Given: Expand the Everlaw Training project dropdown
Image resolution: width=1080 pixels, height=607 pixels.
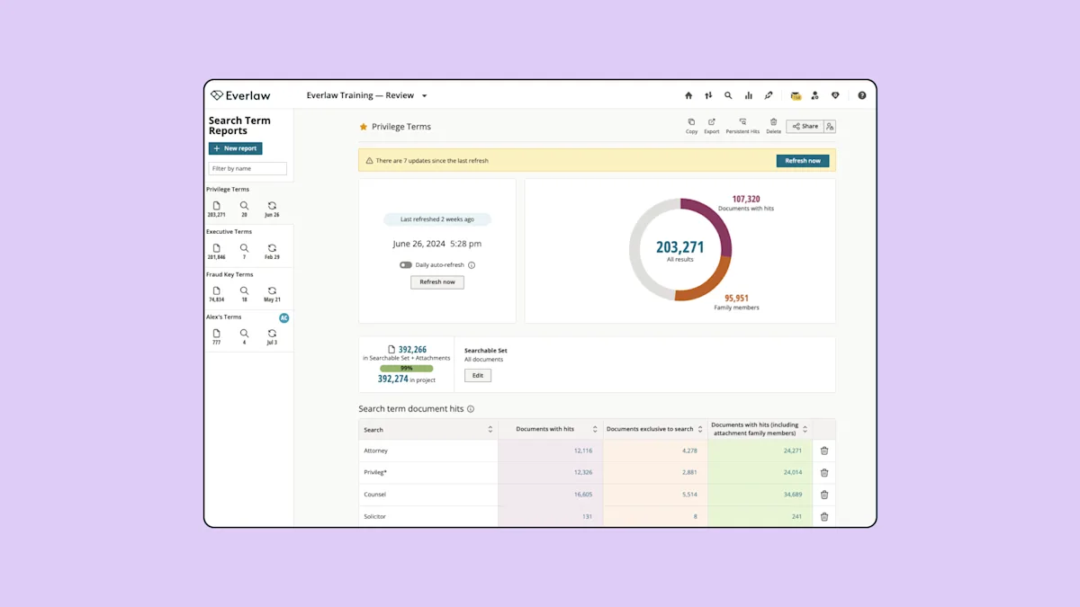Looking at the screenshot, I should click(x=424, y=96).
